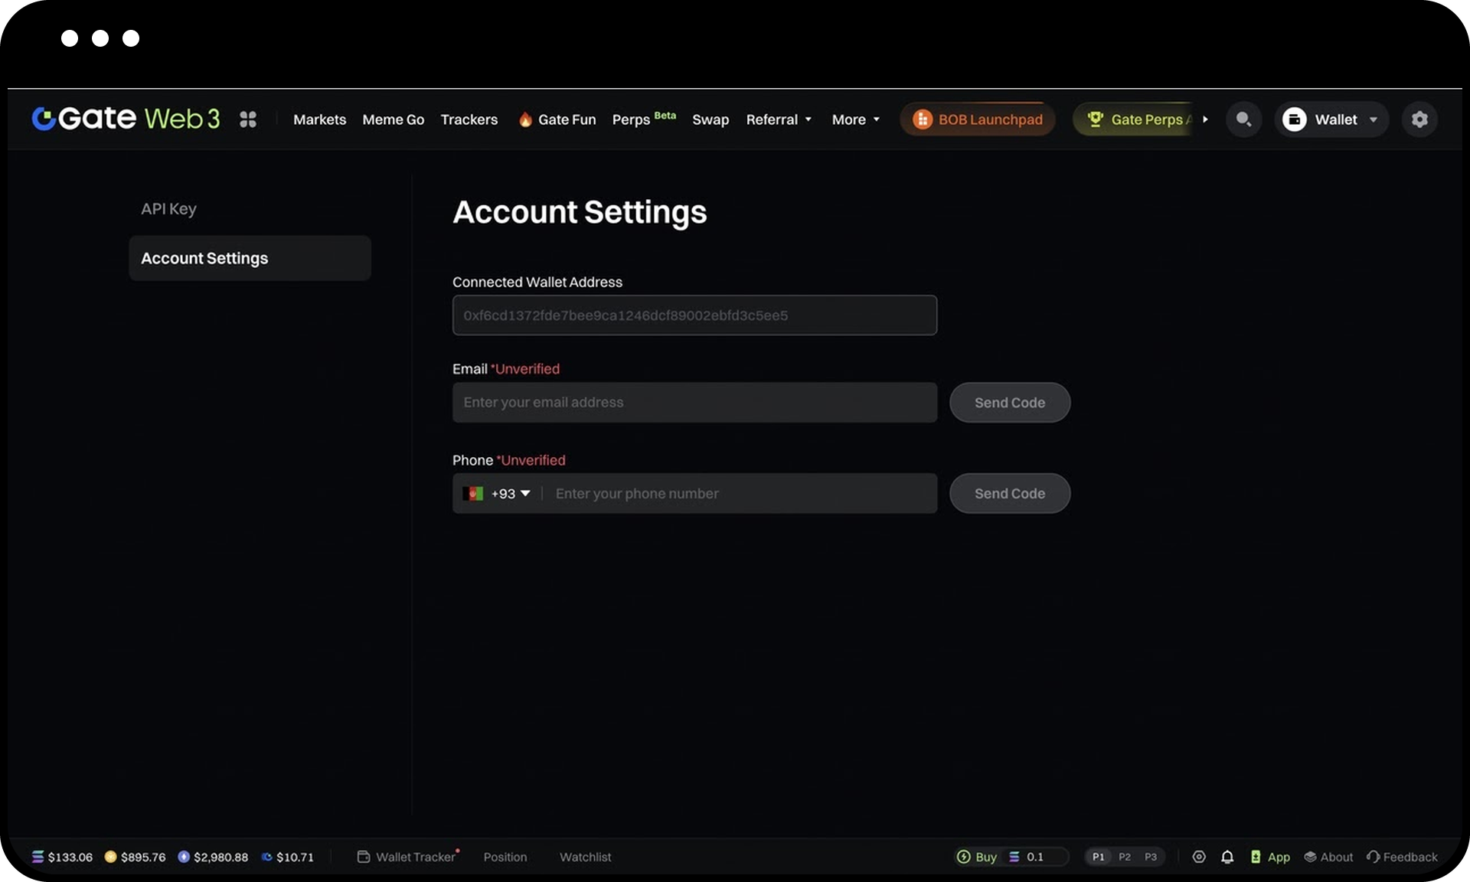Screen dimensions: 1470x882
Task: Switch to the P1 preset
Action: [1098, 857]
